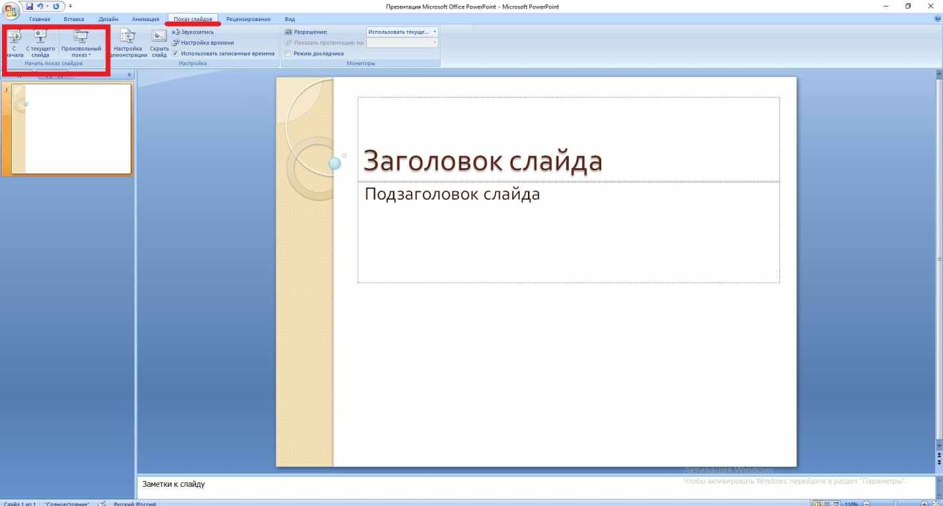Viewport: 943px width, 506px height.
Task: Open Настройка времени rehearse timings
Action: pos(203,43)
